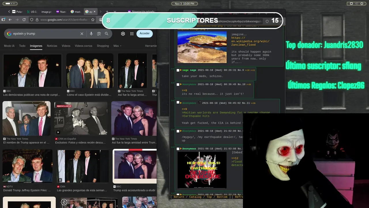The width and height of the screenshot is (369, 208).
Task: Click quote link >>9 in post No.10
Action: click(x=184, y=90)
